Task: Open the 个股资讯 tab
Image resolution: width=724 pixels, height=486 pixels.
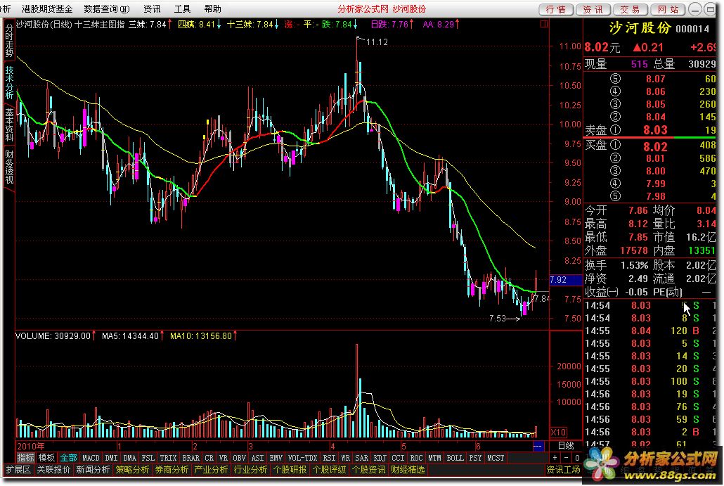Action: 368,470
